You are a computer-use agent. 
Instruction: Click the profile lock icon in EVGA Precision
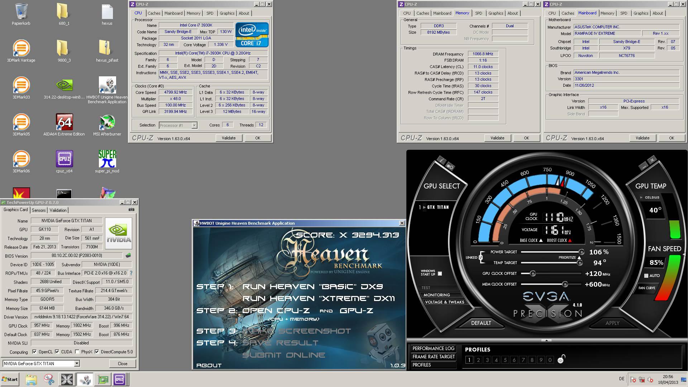coord(562,359)
